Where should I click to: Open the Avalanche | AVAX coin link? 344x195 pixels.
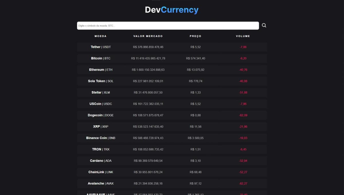tap(101, 184)
